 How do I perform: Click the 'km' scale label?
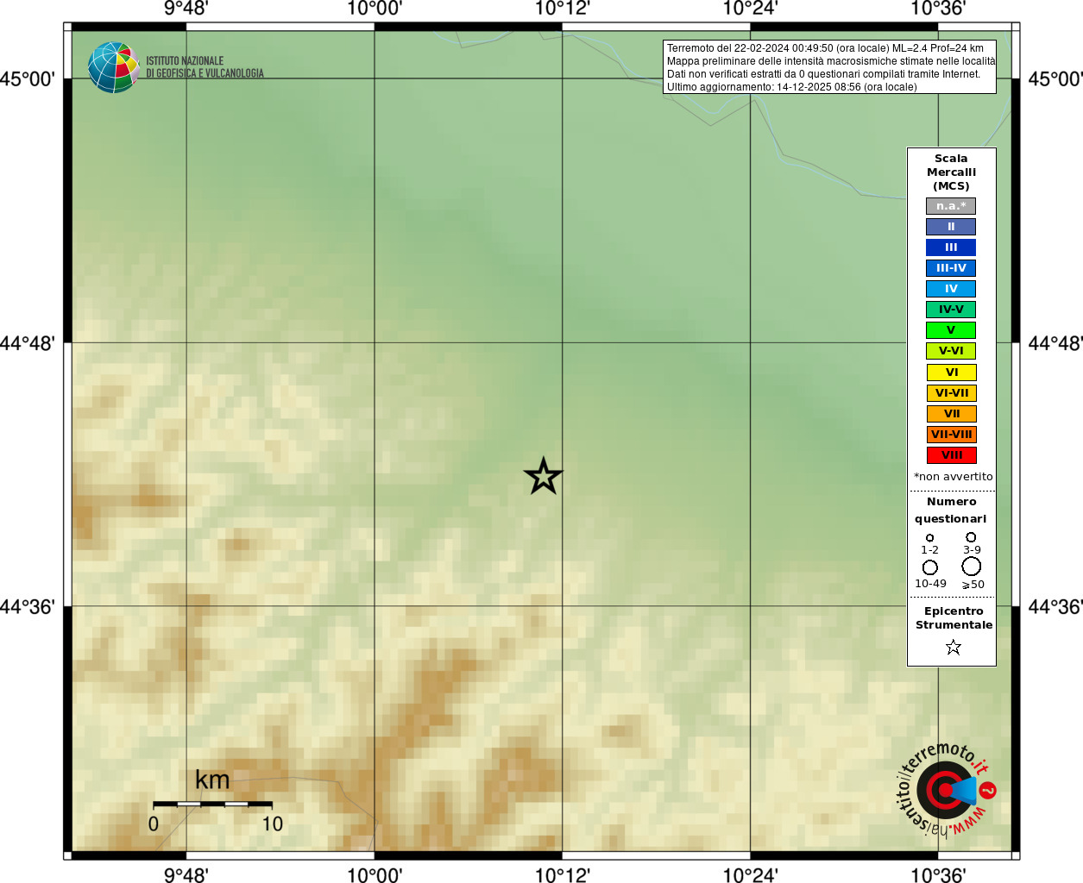click(x=212, y=780)
